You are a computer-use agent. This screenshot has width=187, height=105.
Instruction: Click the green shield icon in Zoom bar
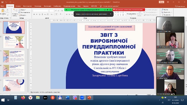[107, 10]
